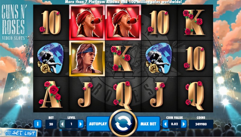Click the coin value slider bar under 0.02

point(174,130)
